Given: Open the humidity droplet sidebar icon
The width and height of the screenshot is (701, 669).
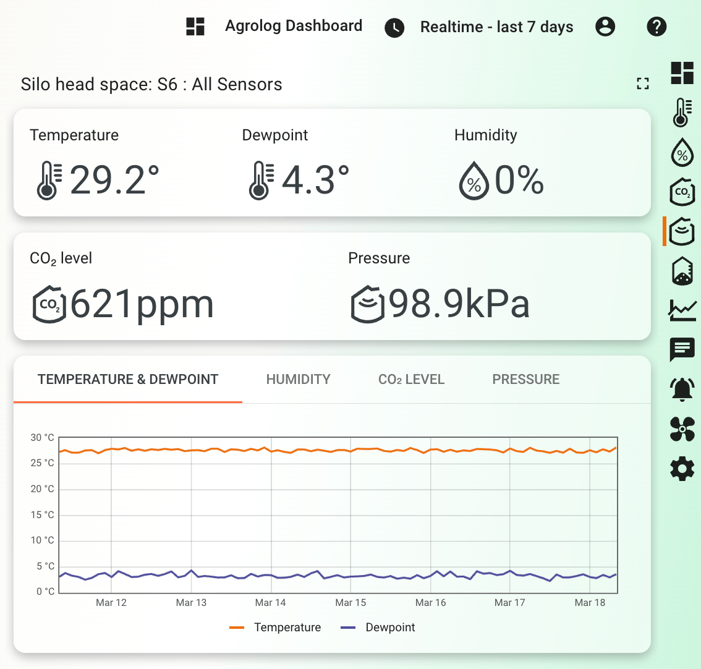Looking at the screenshot, I should click(x=682, y=153).
